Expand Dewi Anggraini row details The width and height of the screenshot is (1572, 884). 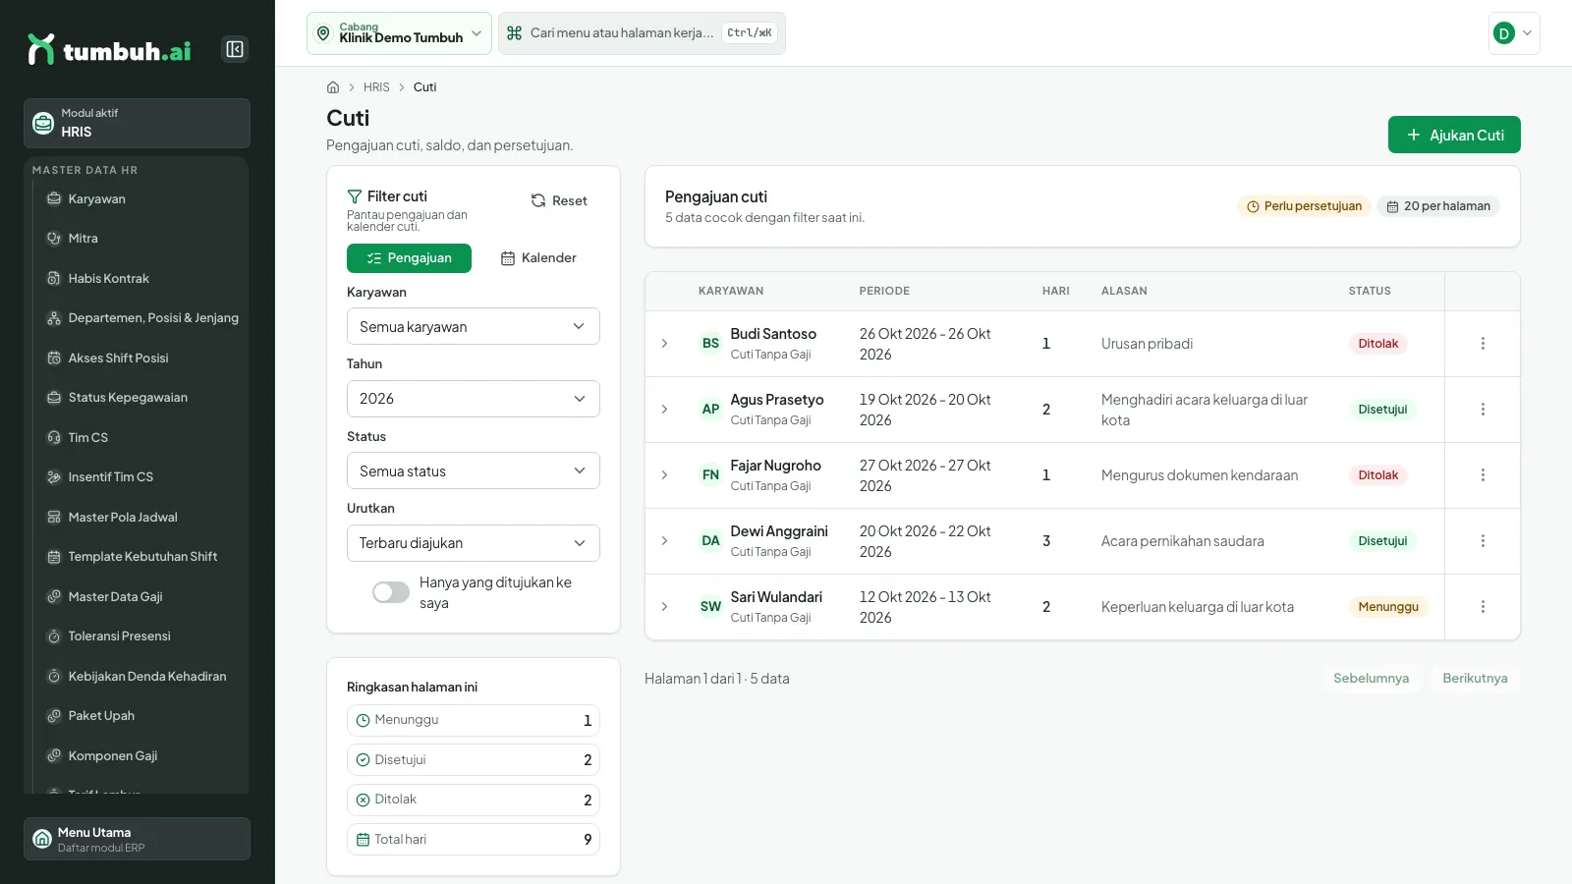coord(664,541)
